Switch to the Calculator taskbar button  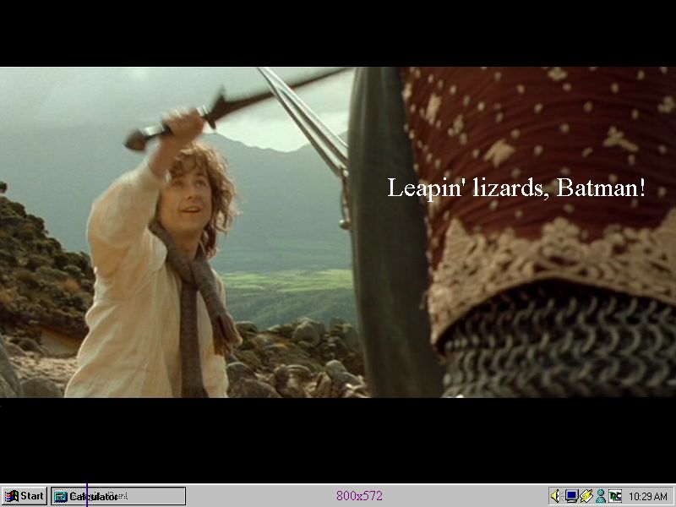[x=118, y=496]
